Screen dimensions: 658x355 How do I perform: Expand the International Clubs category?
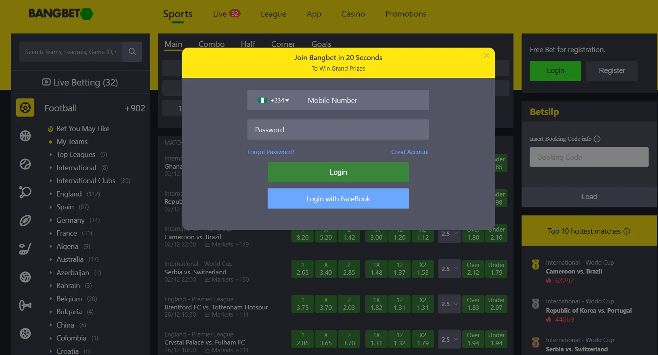click(50, 181)
